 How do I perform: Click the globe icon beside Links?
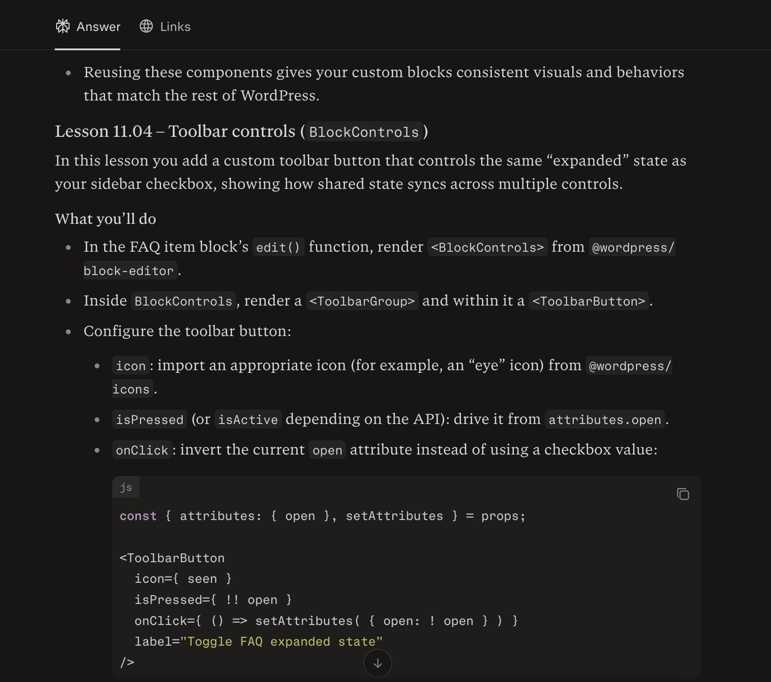tap(146, 26)
